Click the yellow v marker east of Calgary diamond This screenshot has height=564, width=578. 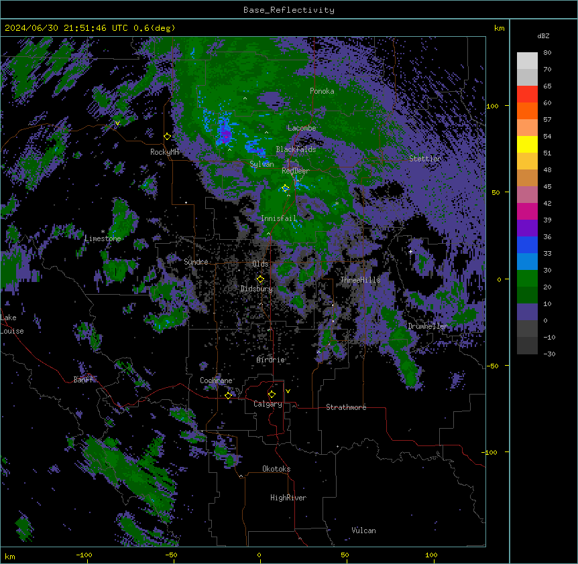[288, 391]
